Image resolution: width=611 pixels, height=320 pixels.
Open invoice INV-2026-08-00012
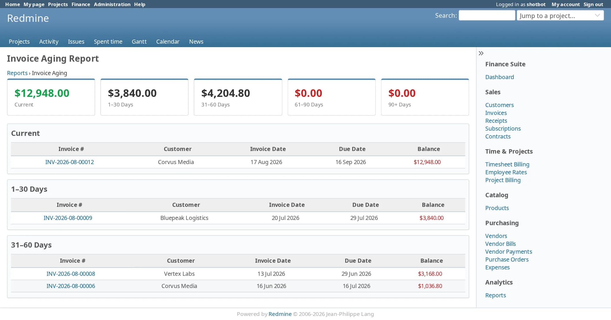click(70, 162)
